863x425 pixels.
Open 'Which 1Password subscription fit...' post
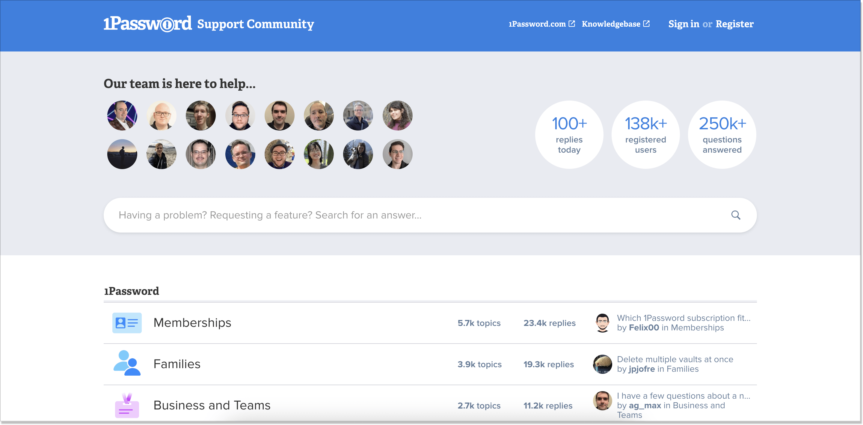[x=684, y=318]
